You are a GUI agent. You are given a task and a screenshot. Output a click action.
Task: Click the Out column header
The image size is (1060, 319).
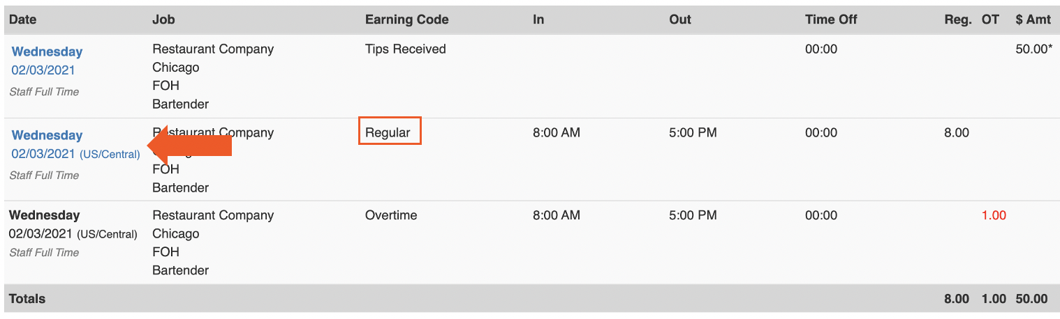(x=679, y=20)
